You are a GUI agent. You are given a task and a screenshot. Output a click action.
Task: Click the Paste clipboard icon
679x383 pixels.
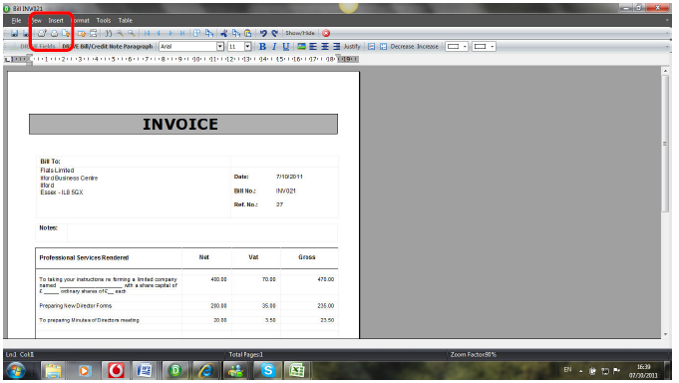[x=247, y=33]
